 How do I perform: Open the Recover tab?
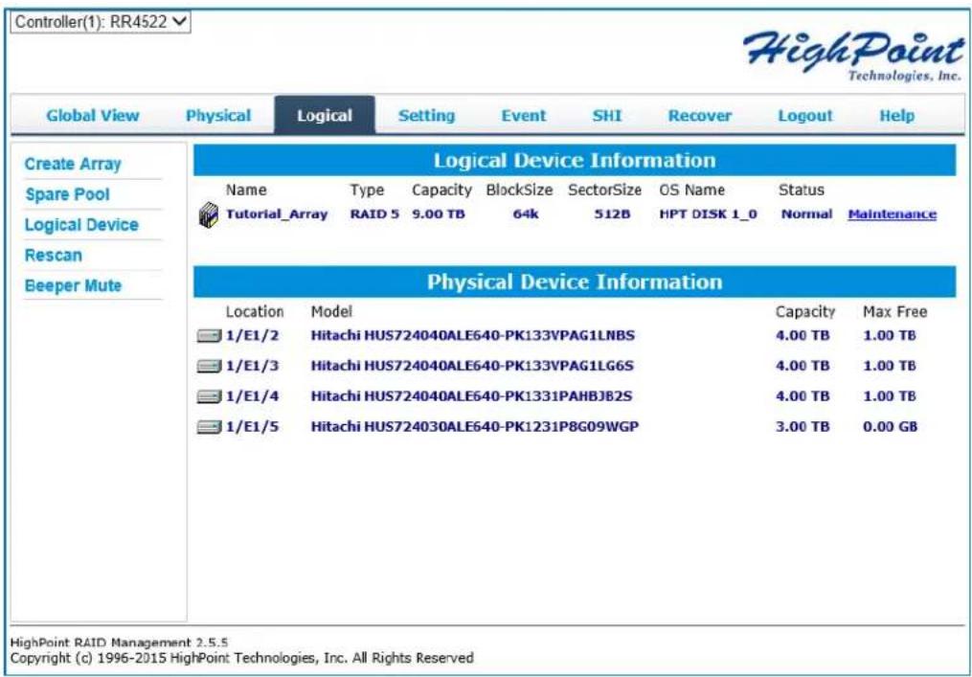700,115
